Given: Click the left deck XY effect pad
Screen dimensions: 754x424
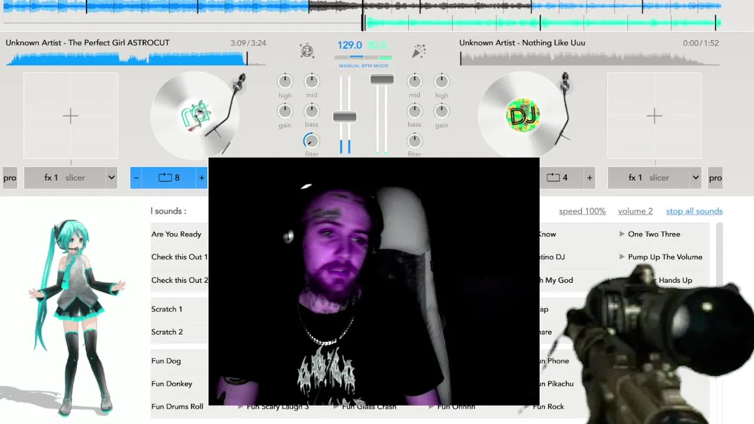Looking at the screenshot, I should point(71,115).
